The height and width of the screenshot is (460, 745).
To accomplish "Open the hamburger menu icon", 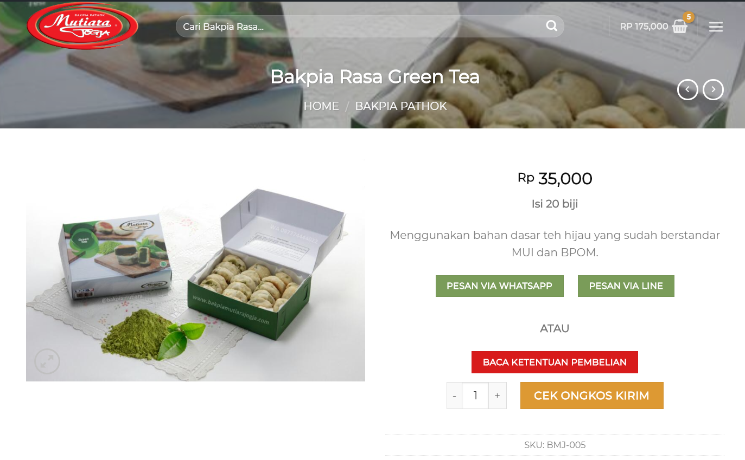I will click(x=716, y=27).
